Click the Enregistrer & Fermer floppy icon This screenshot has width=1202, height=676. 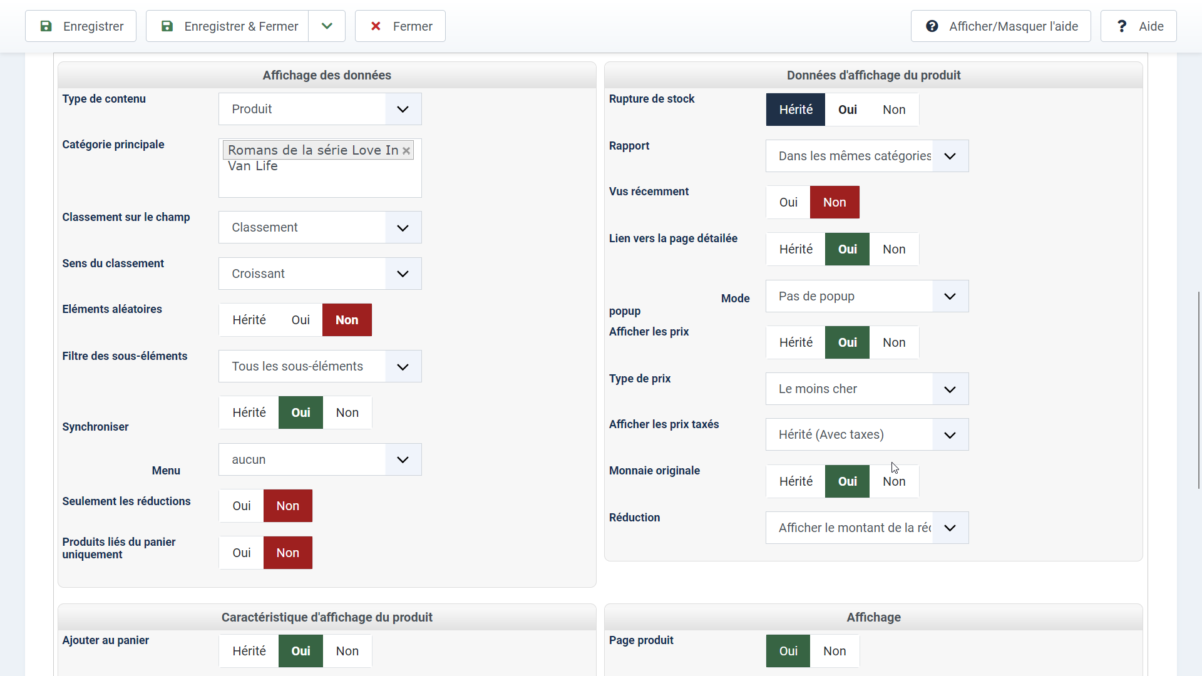(167, 26)
